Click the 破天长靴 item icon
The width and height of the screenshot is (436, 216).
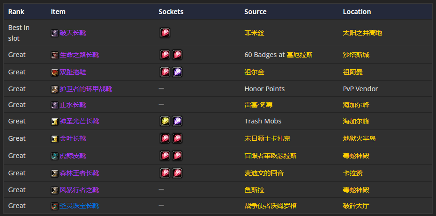(54, 33)
